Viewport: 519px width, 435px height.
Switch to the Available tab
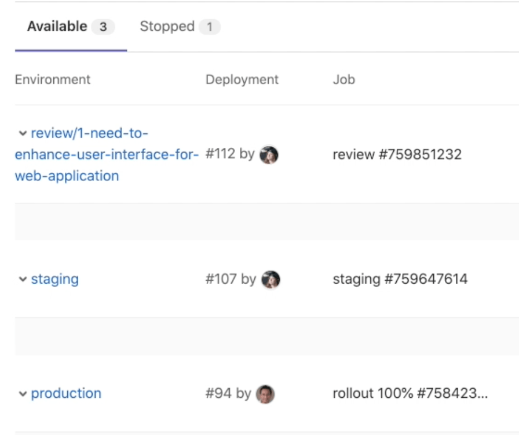71,27
